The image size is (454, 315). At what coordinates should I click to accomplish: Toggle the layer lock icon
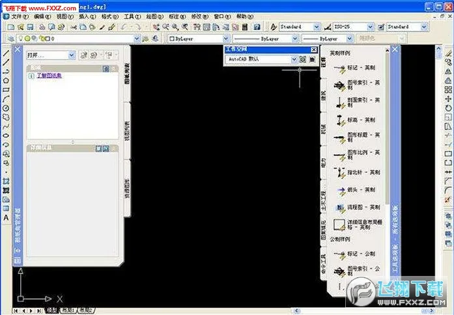[x=42, y=38]
